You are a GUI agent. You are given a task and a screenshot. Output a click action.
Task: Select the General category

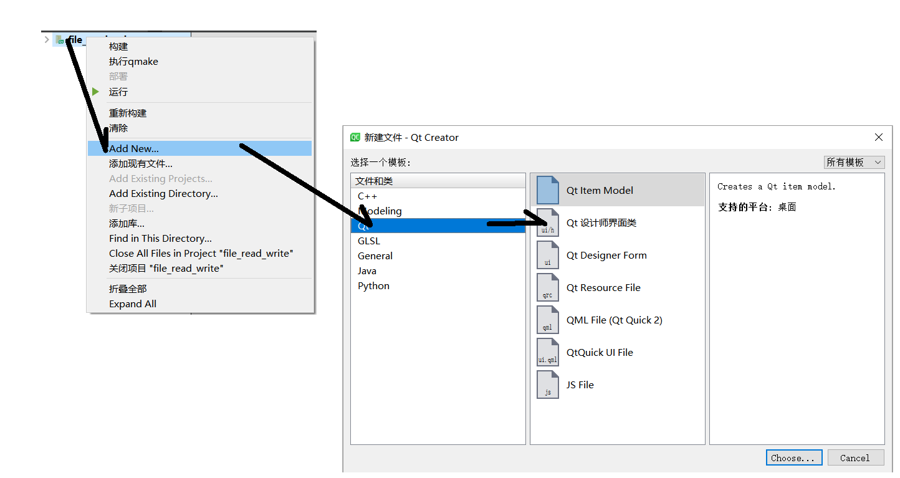pyautogui.click(x=438, y=256)
